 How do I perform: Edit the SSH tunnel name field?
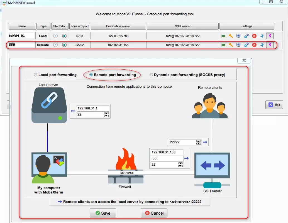tap(21, 45)
